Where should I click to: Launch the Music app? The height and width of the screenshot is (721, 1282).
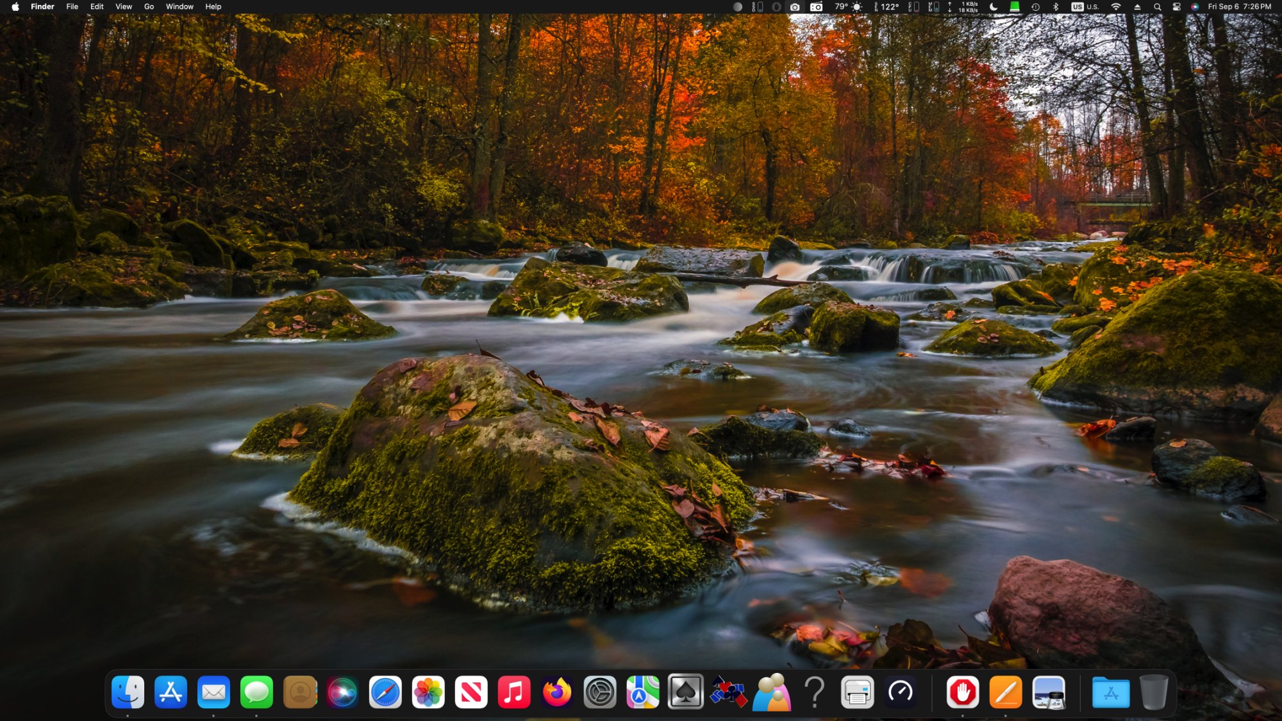coord(514,692)
